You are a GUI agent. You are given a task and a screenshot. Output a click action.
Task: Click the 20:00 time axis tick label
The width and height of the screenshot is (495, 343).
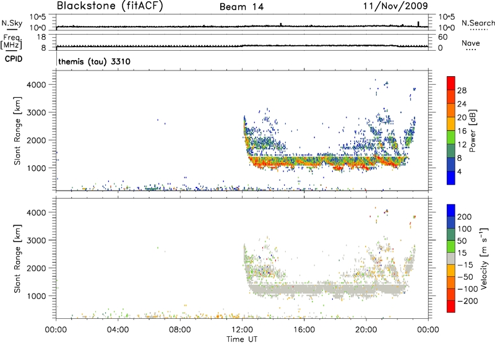point(366,330)
